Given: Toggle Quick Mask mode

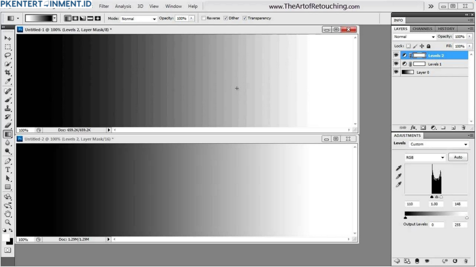Looking at the screenshot, I should coord(8,250).
